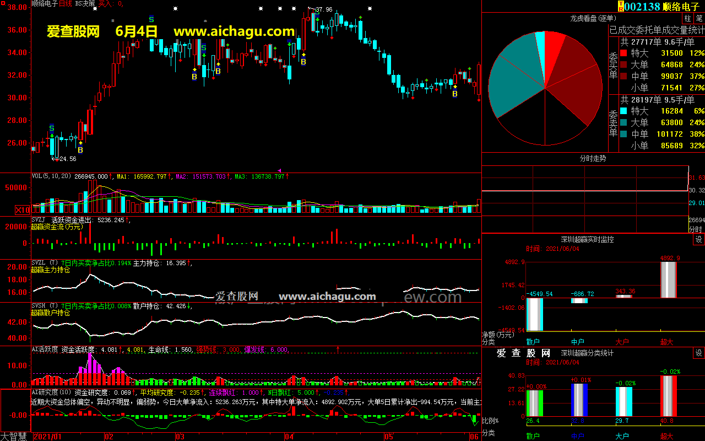Click the red 超大 bar showing 40.8
The image size is (705, 441).
668,396
